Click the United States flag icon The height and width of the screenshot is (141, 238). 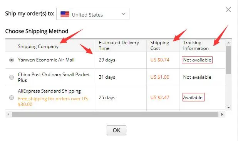(65, 14)
